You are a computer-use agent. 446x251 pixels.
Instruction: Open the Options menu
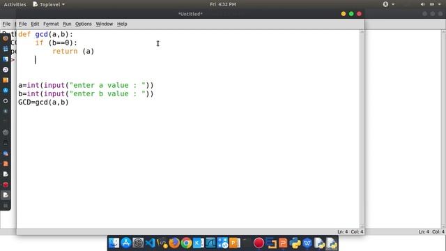click(x=84, y=24)
